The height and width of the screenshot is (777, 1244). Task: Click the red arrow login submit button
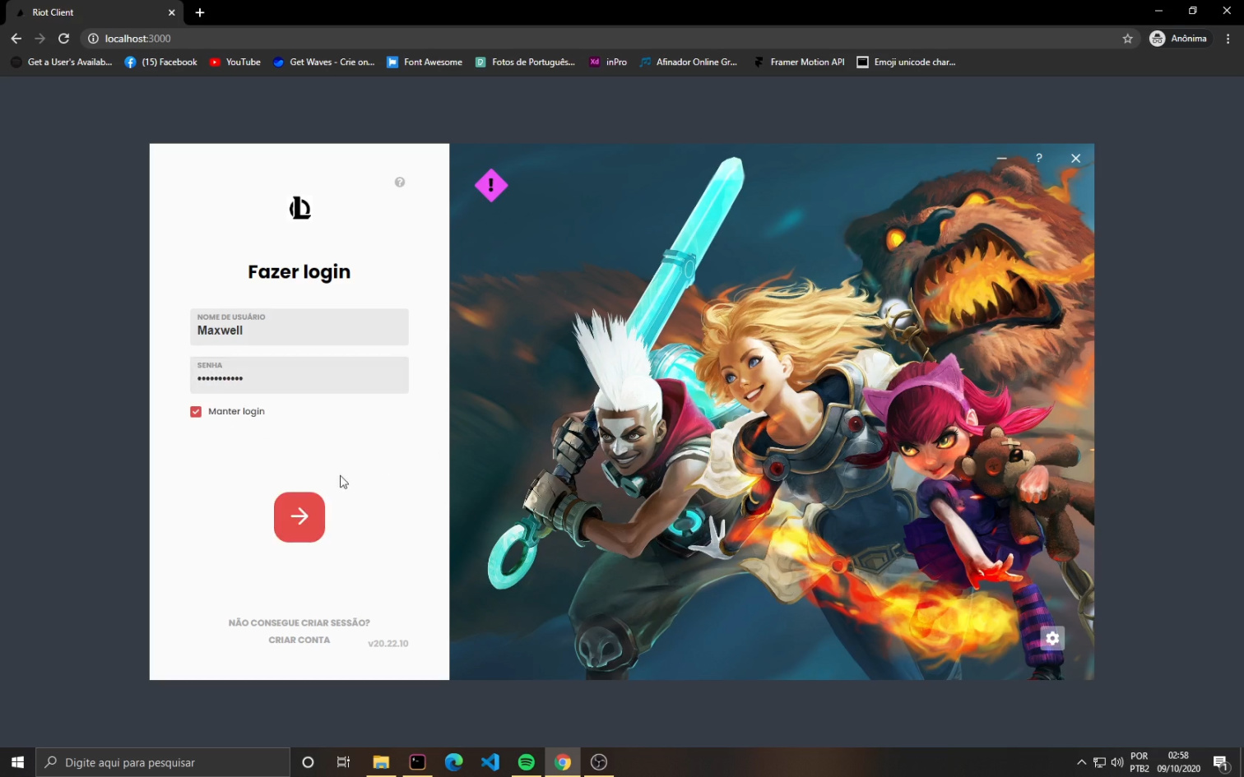299,517
